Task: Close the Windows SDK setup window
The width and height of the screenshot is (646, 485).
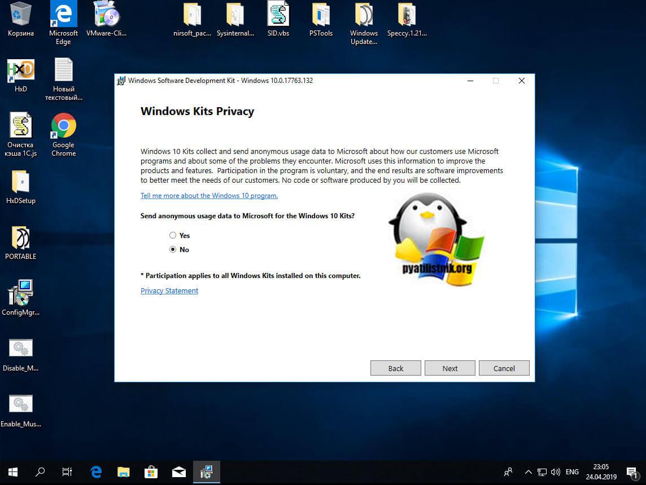Action: [x=522, y=81]
